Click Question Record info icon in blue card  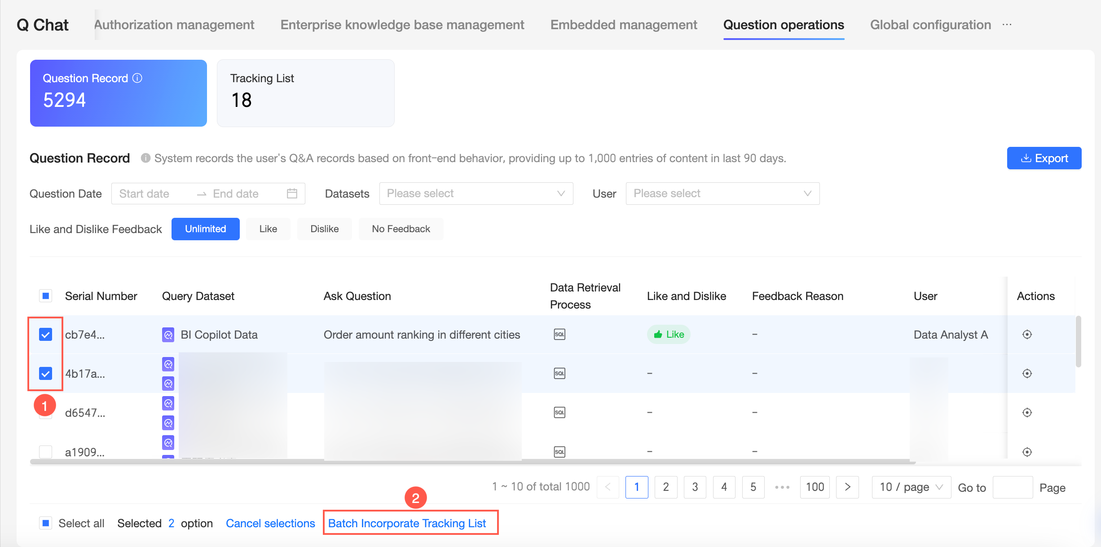coord(137,78)
